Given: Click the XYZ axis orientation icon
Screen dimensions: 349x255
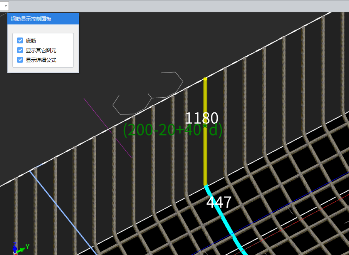Looking at the screenshot, I should [x=20, y=248].
